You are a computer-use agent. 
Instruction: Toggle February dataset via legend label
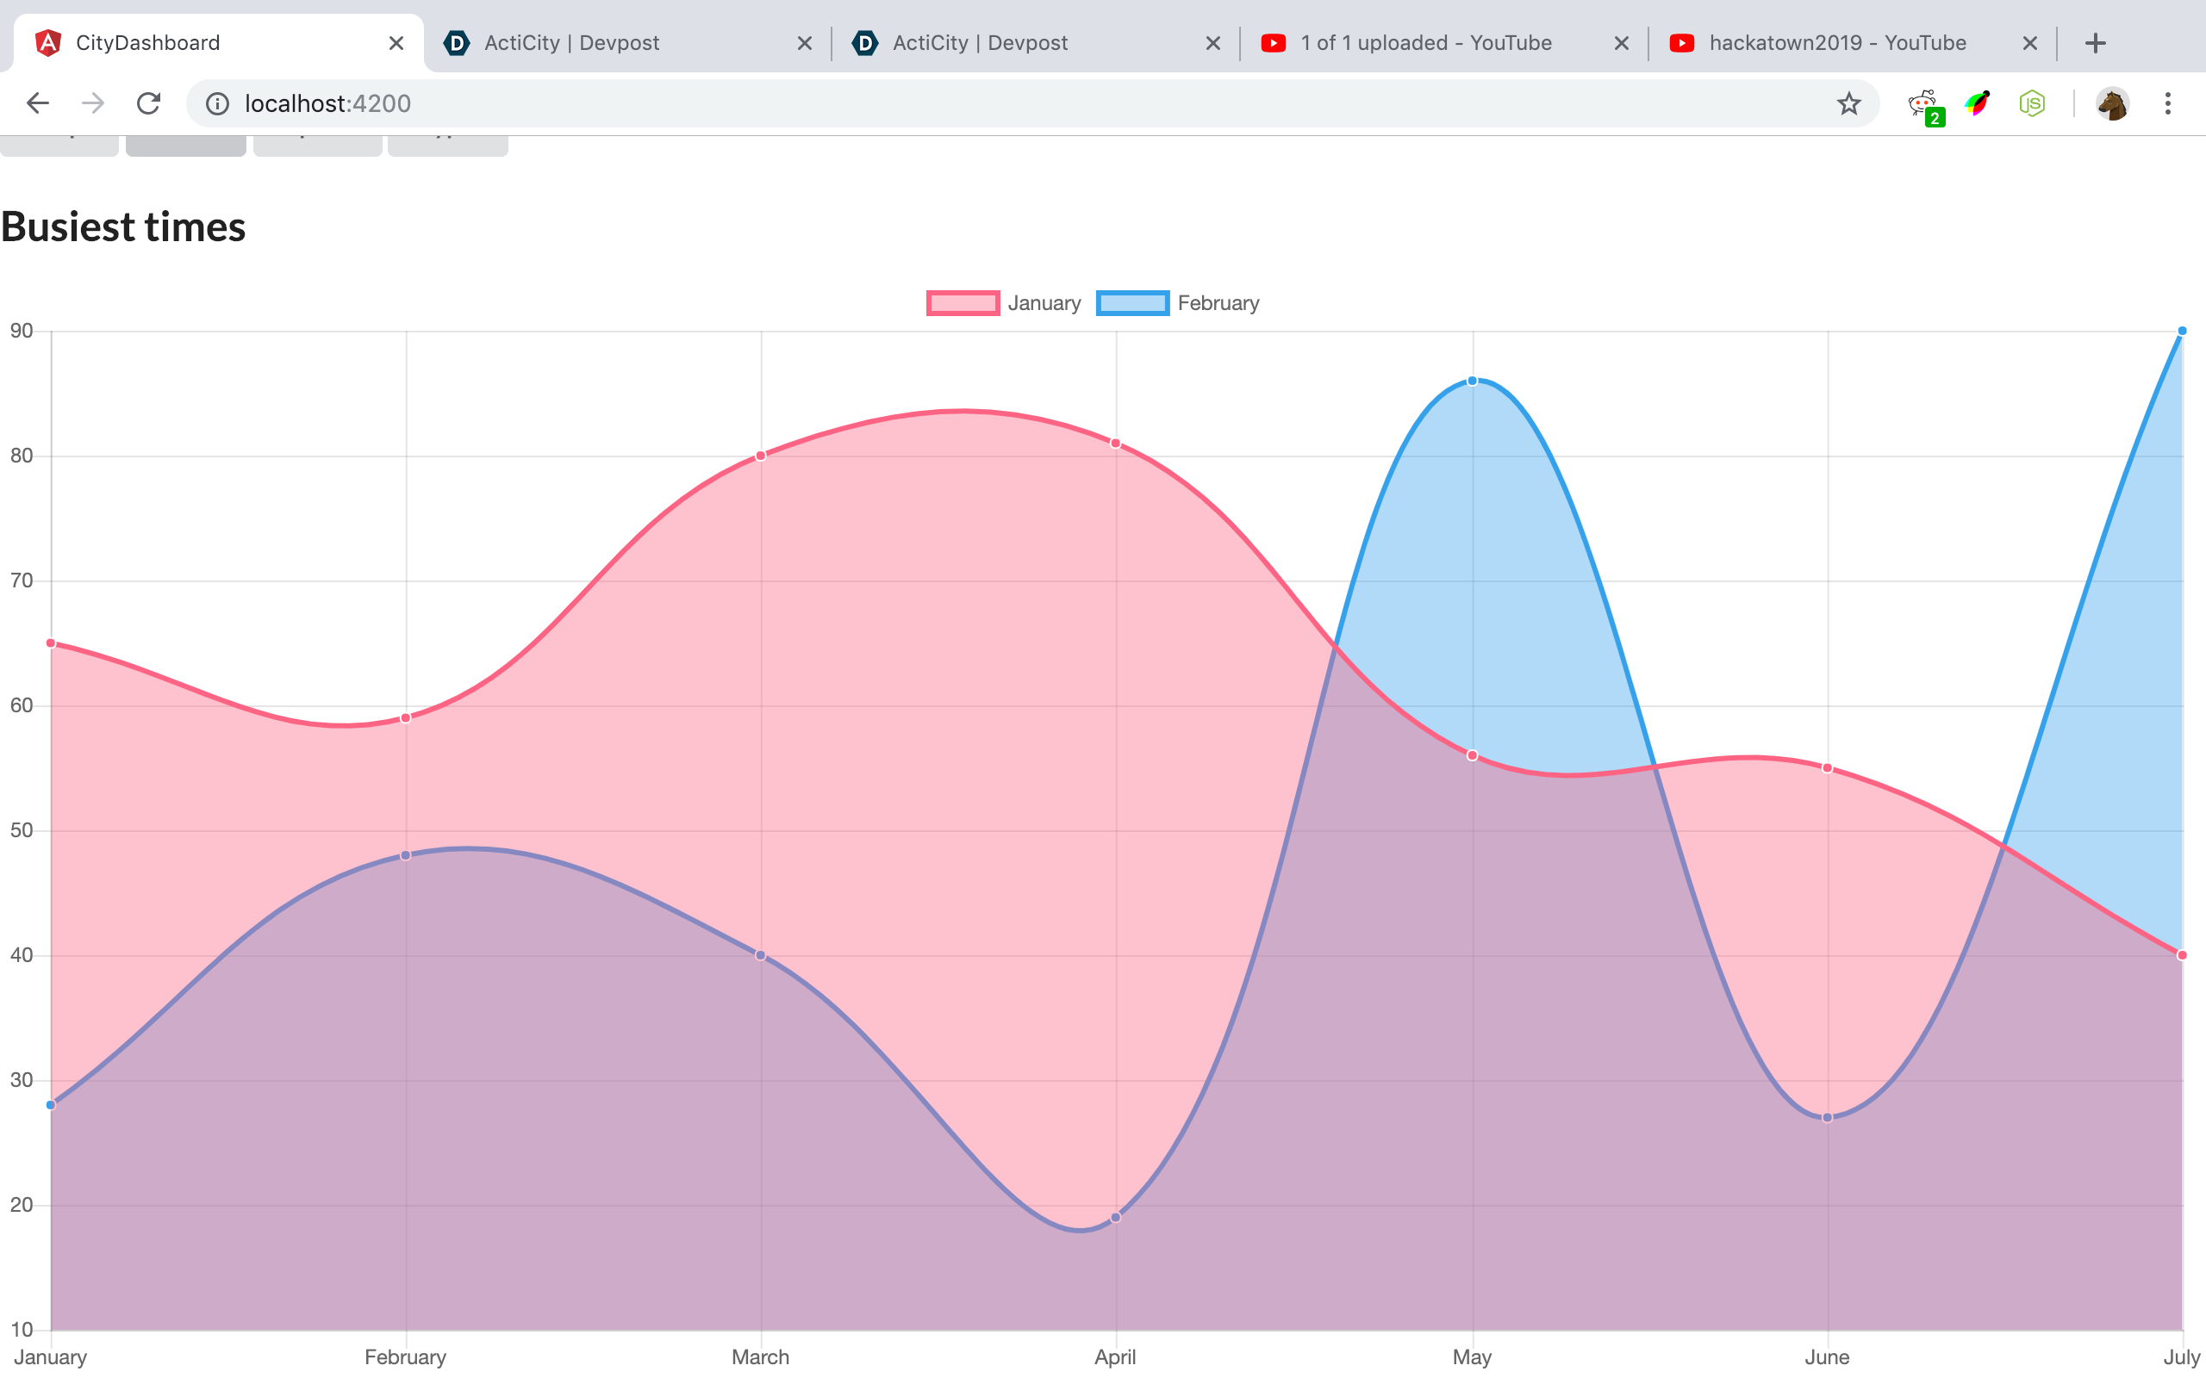click(x=1218, y=302)
